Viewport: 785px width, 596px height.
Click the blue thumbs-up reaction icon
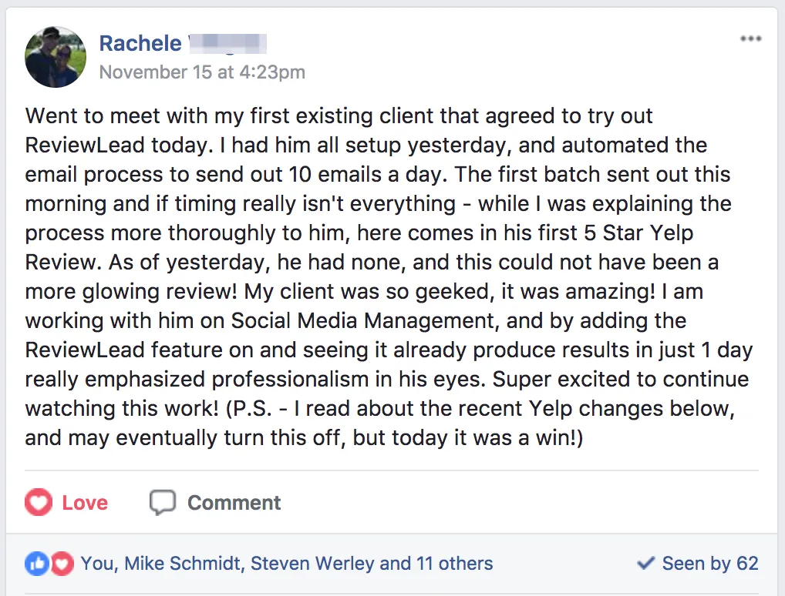pos(36,564)
